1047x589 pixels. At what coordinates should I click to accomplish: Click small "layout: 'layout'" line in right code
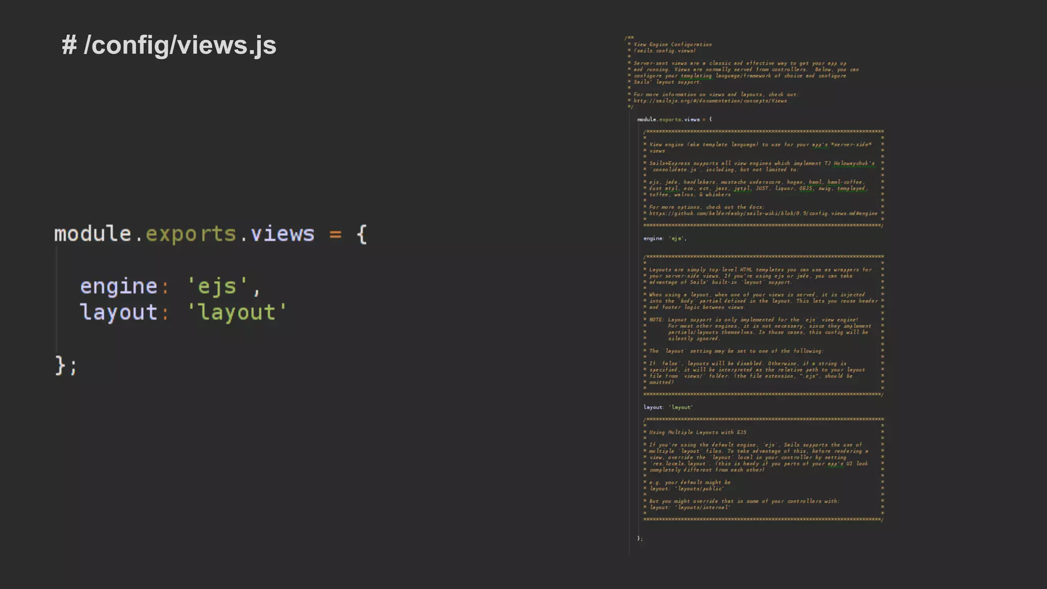(668, 407)
